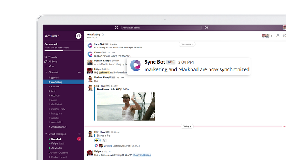Open the history clock icon

point(117,27)
